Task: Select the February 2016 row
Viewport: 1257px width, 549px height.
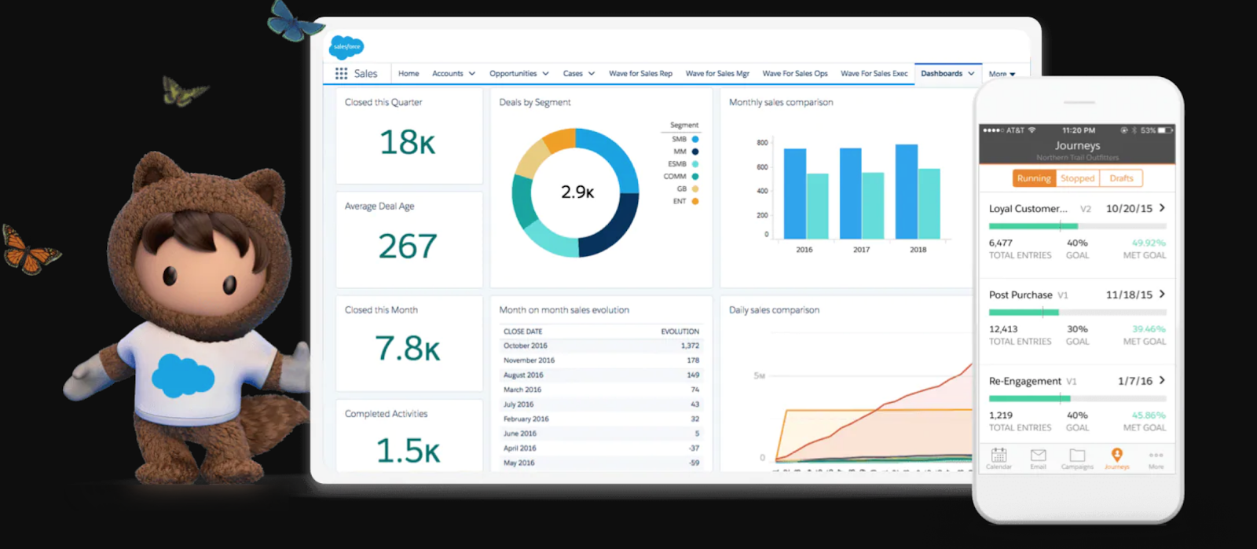Action: 601,419
